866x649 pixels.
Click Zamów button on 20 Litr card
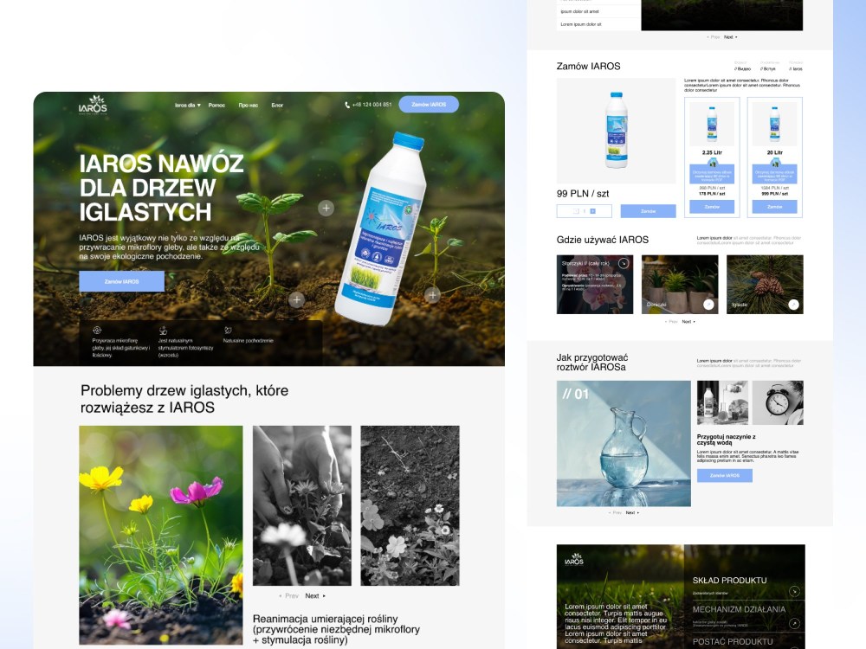tap(775, 207)
